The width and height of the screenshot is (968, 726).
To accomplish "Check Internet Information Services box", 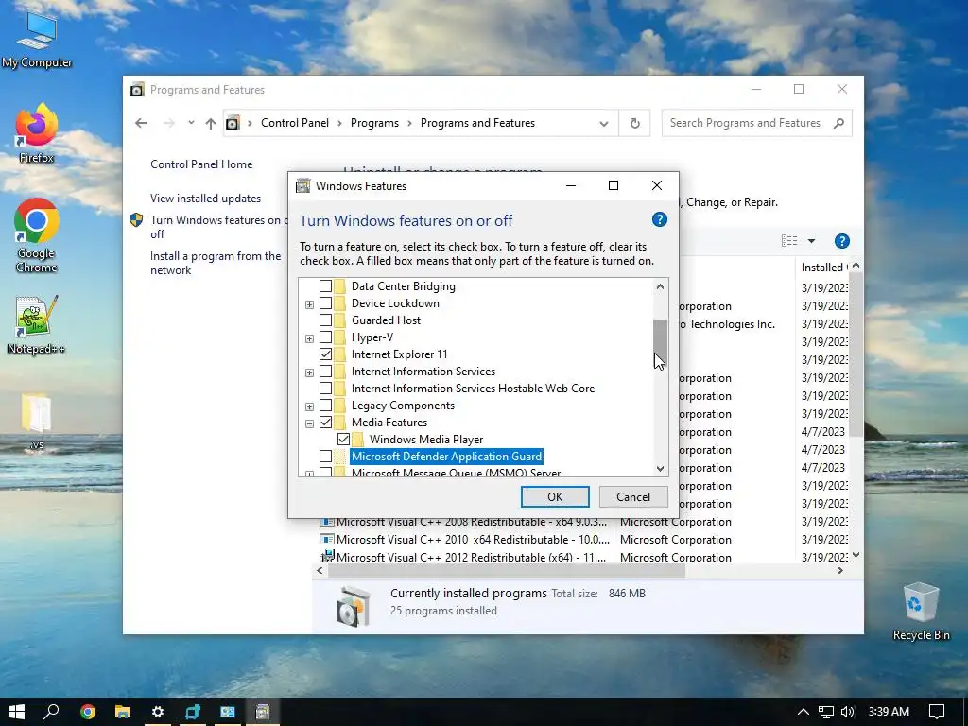I will point(325,372).
